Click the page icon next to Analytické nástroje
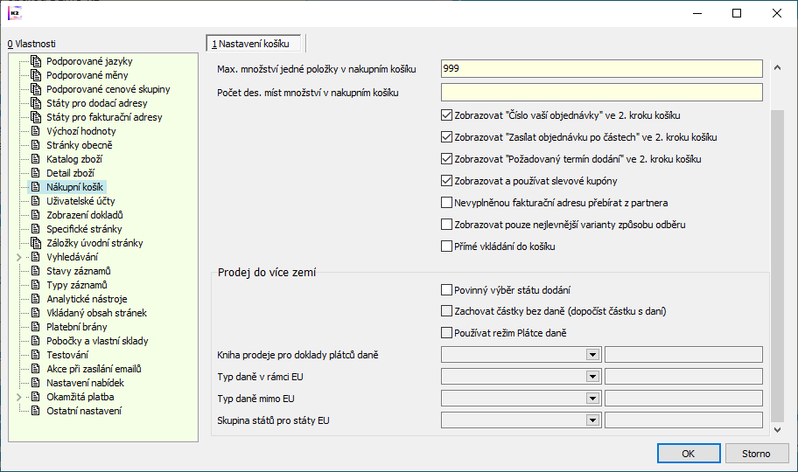The image size is (798, 472). (x=36, y=299)
